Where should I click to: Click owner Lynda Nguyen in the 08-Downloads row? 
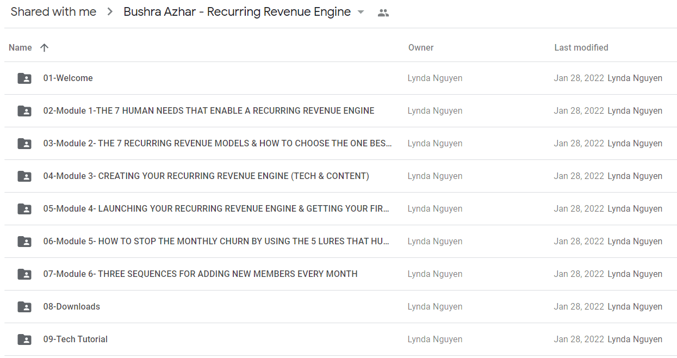[435, 307]
